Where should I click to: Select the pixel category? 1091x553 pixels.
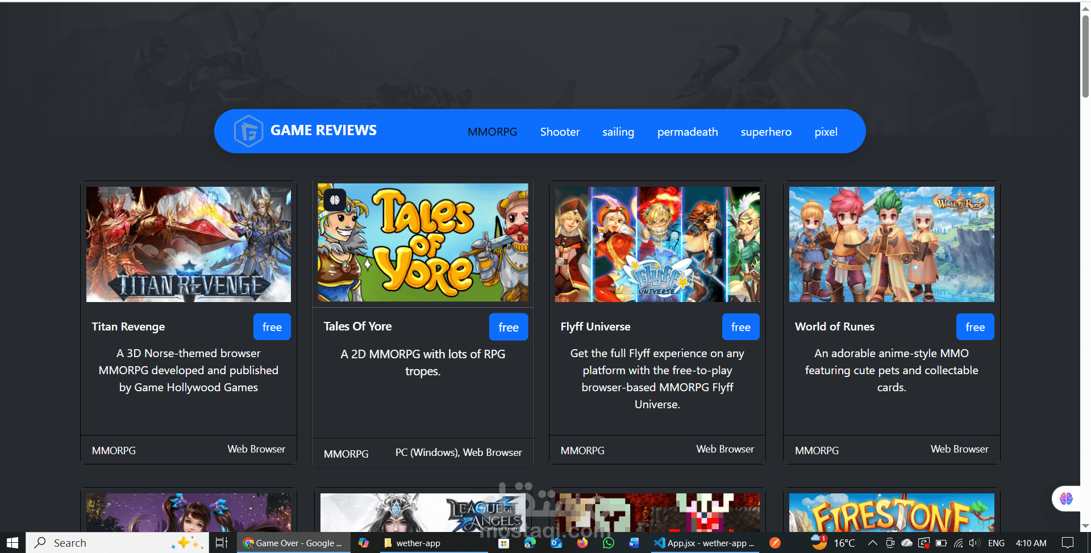[x=826, y=132]
